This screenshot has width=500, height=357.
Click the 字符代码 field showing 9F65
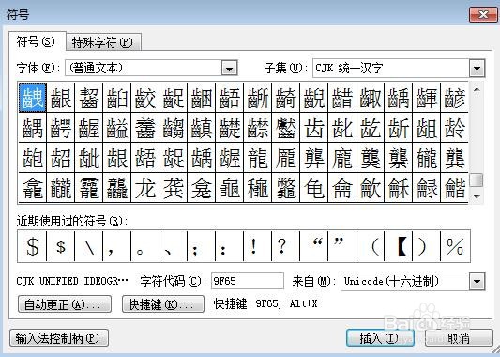[248, 281]
